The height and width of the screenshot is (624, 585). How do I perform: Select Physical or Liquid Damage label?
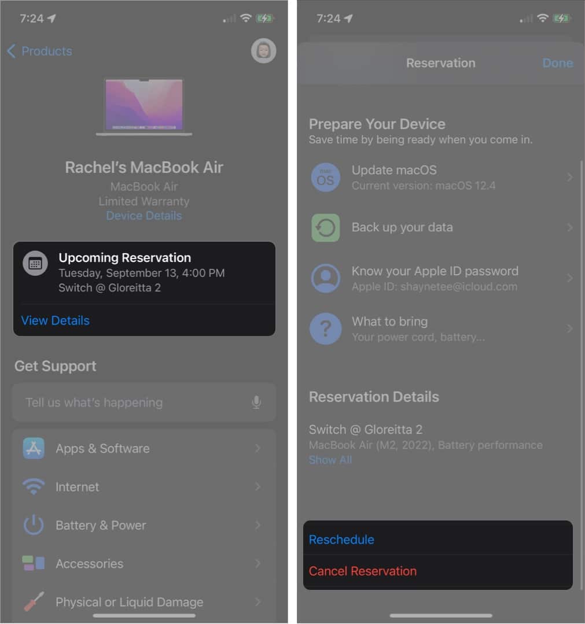click(130, 602)
